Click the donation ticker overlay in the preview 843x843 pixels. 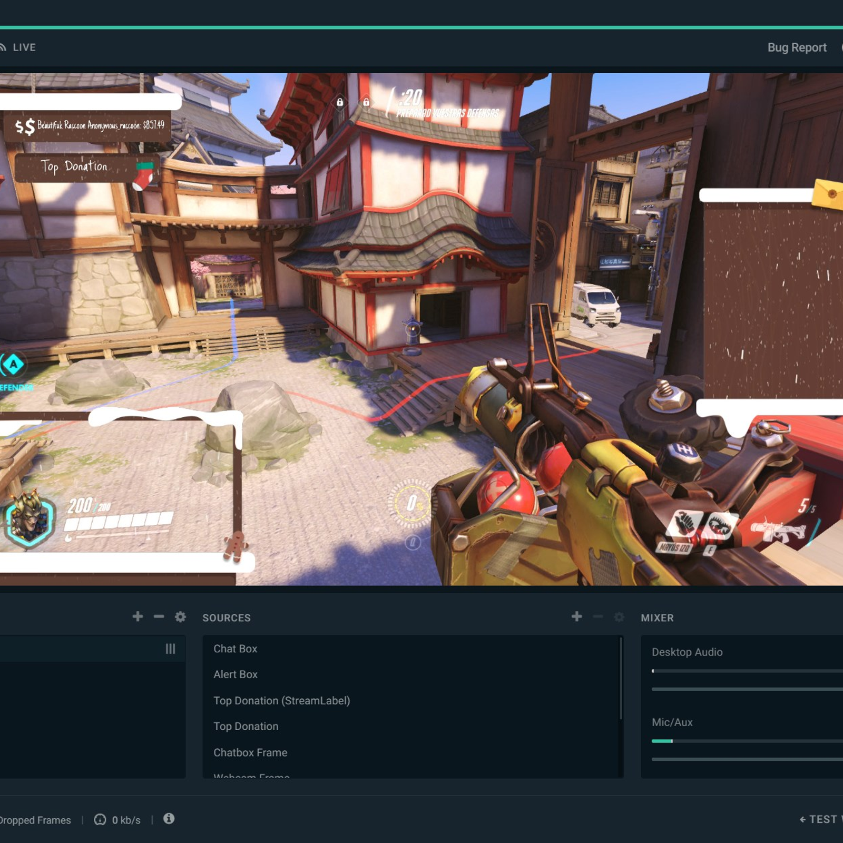coord(86,125)
